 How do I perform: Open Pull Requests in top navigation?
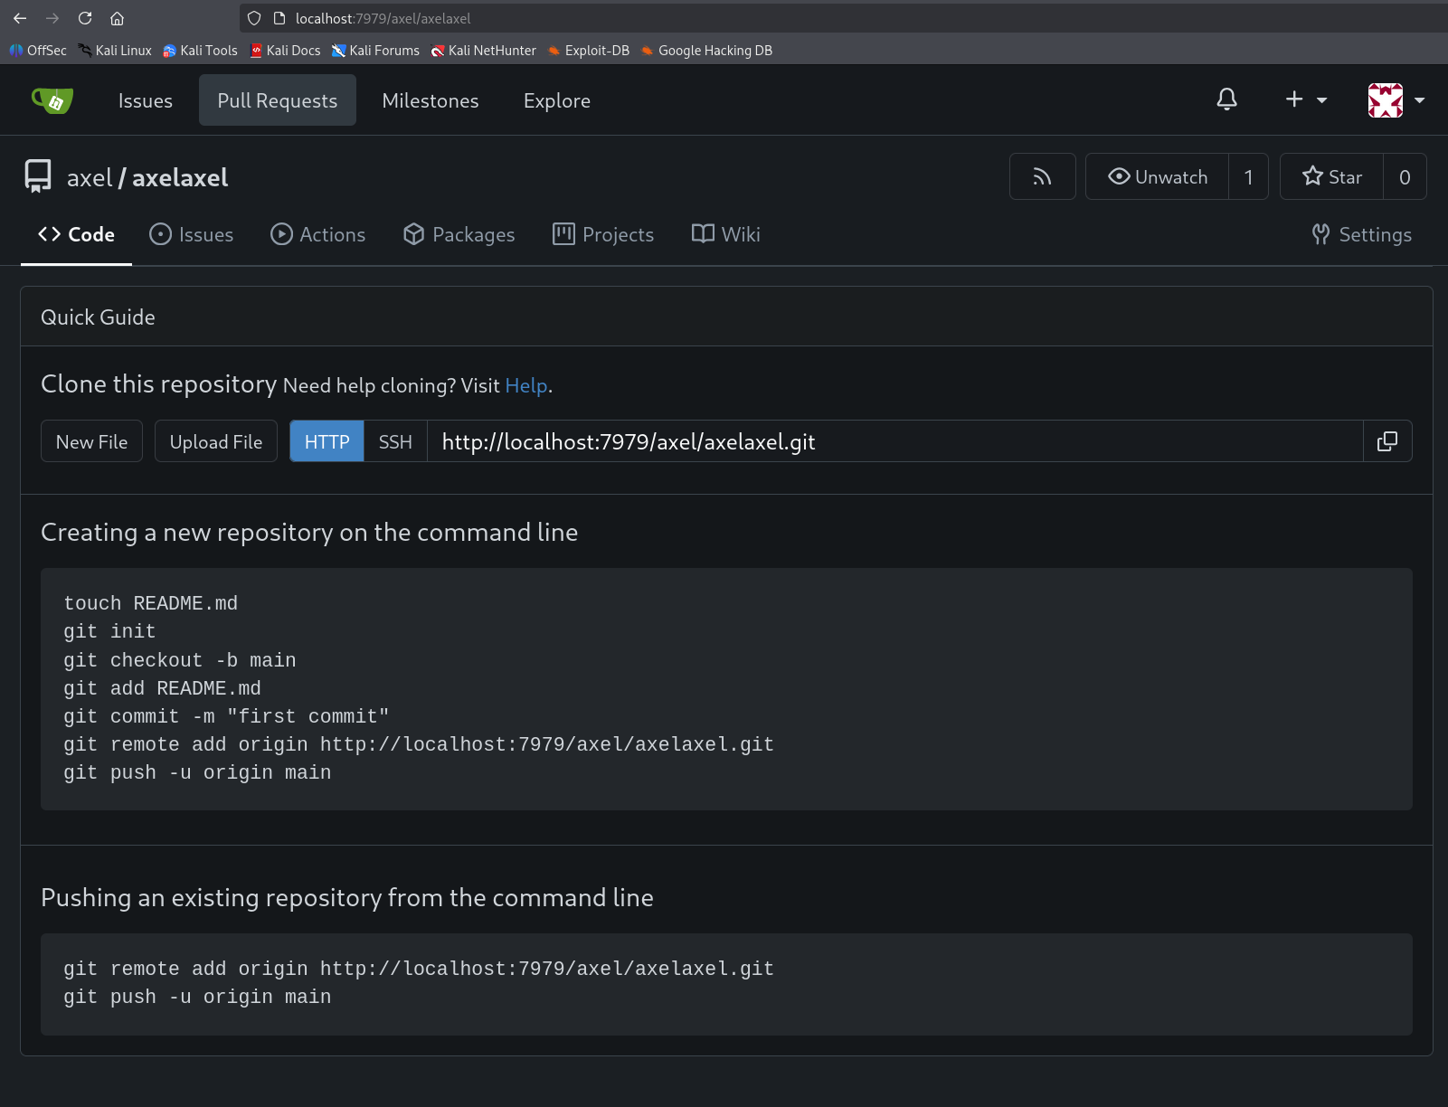coord(277,100)
